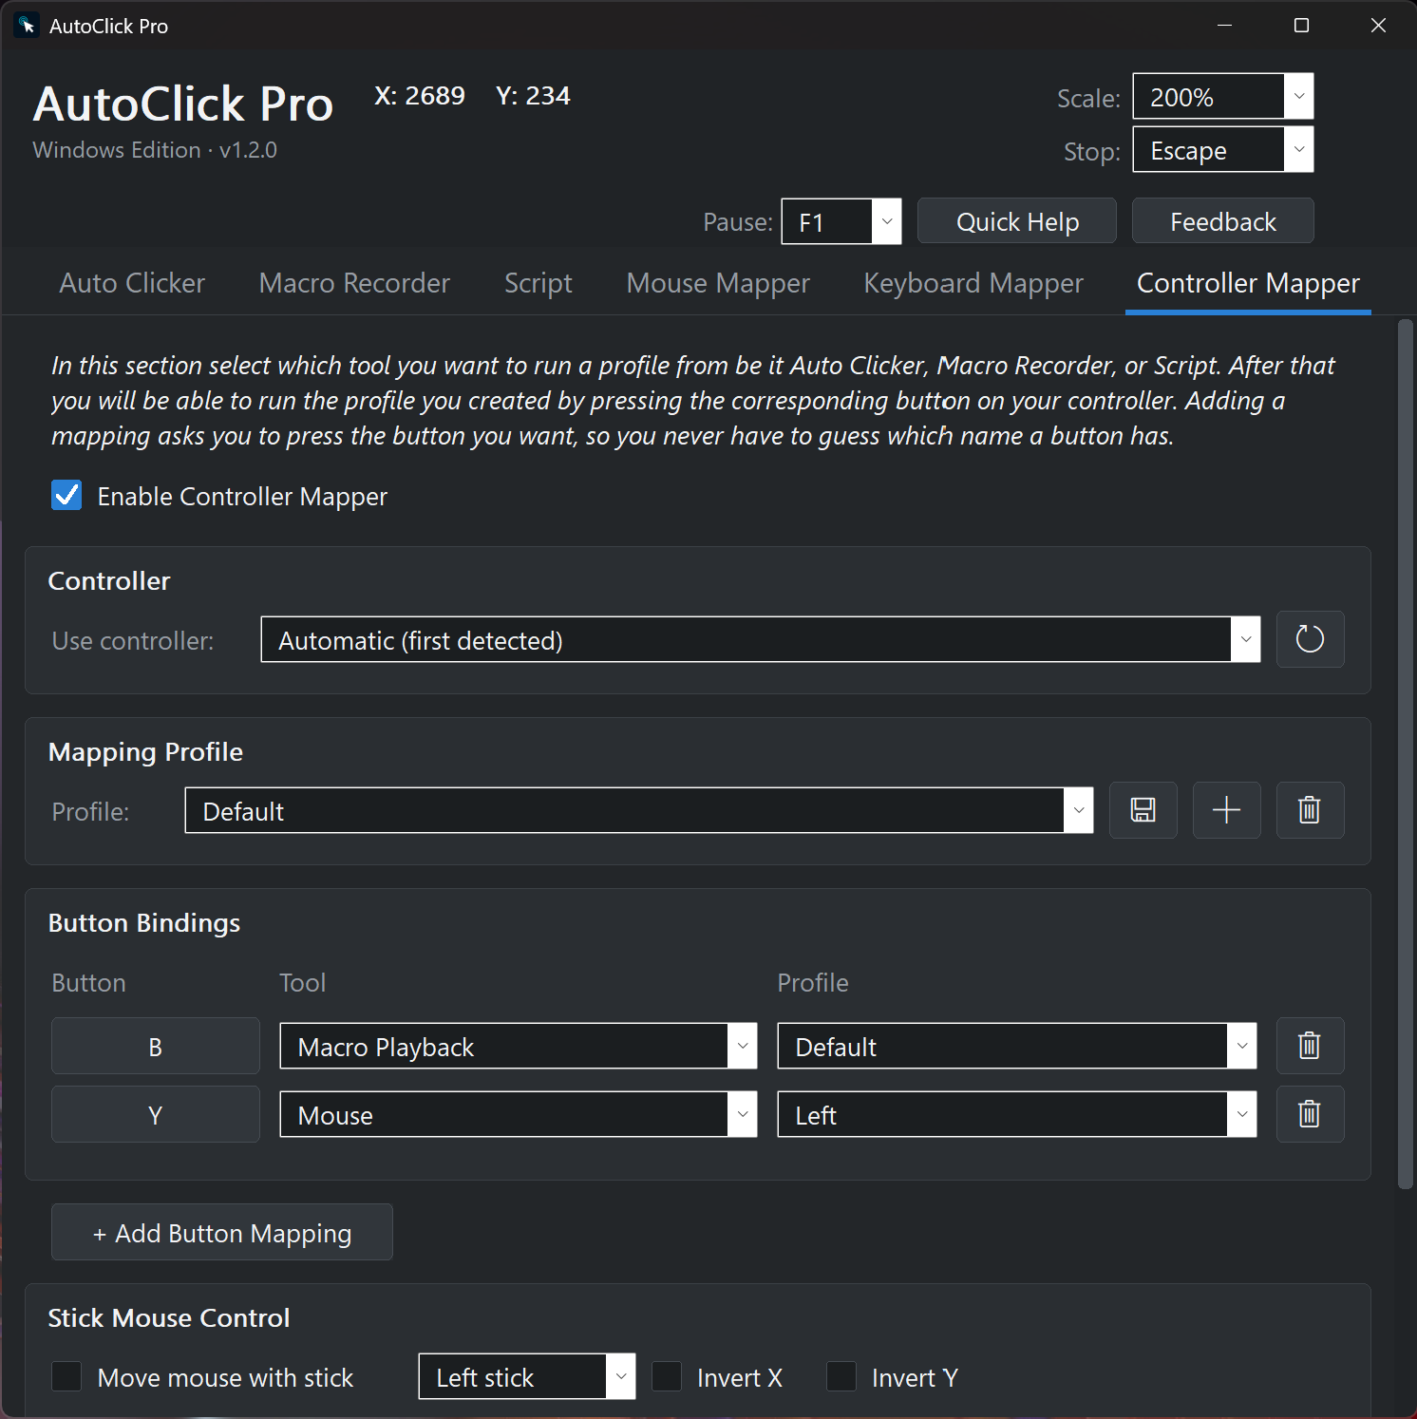
Task: Click the Windows Edition v1.2.0 label
Action: click(155, 150)
